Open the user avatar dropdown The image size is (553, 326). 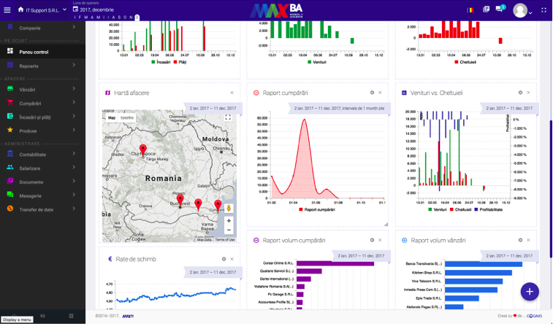(522, 10)
